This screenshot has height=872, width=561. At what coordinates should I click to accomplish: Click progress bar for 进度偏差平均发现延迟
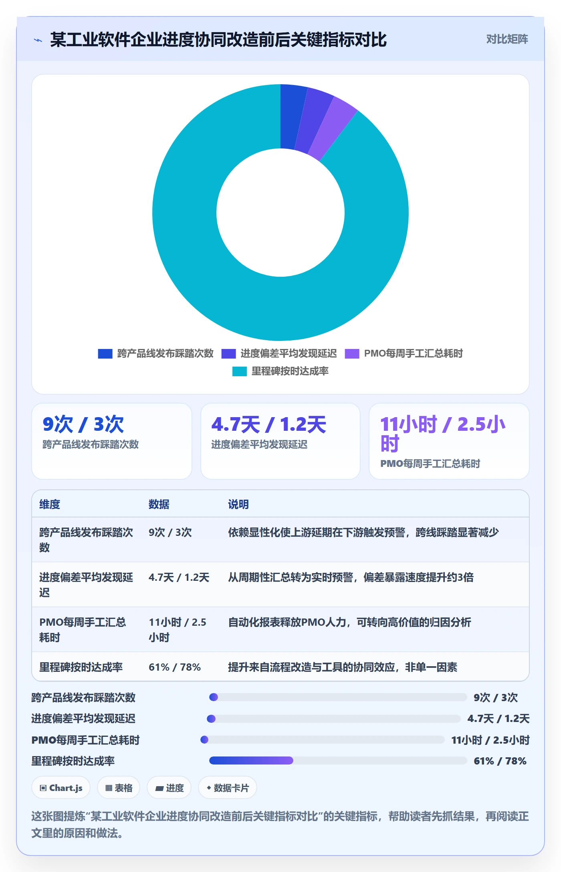point(334,718)
